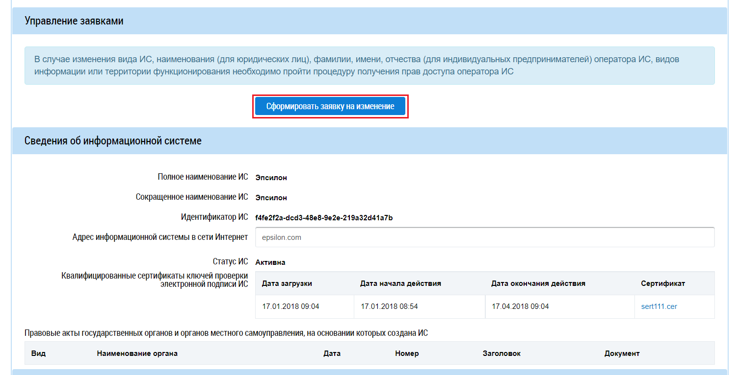Click the 17.01.2018 08:54 start date cell
The width and height of the screenshot is (737, 375).
(x=389, y=306)
